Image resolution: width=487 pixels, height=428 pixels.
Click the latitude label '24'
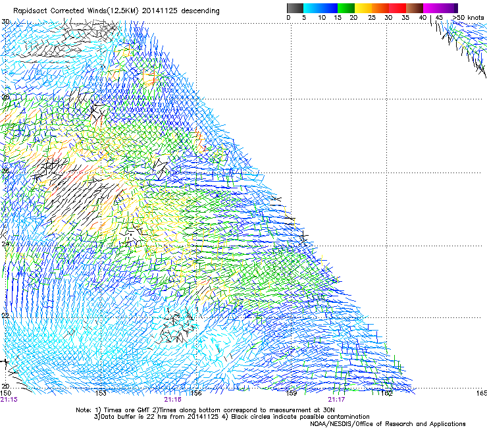pos(5,244)
